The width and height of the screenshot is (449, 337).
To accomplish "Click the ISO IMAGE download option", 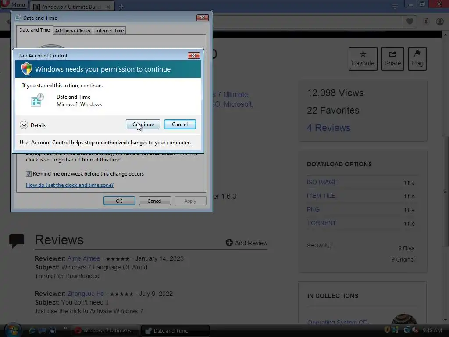I will (x=322, y=182).
